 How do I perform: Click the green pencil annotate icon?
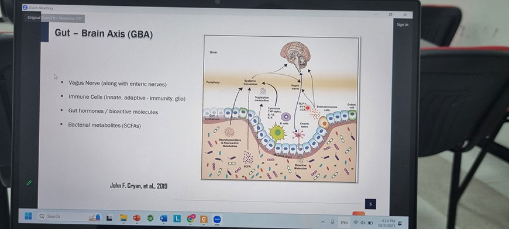(29, 183)
